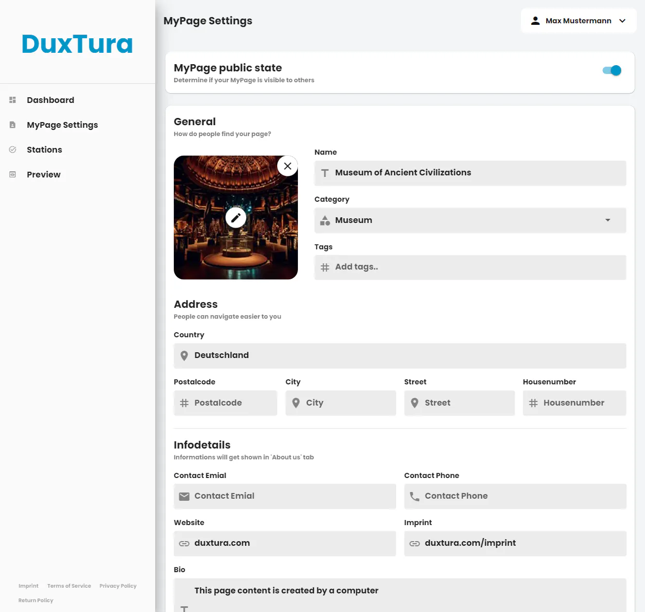Open the Category dropdown showing Museum

point(608,220)
